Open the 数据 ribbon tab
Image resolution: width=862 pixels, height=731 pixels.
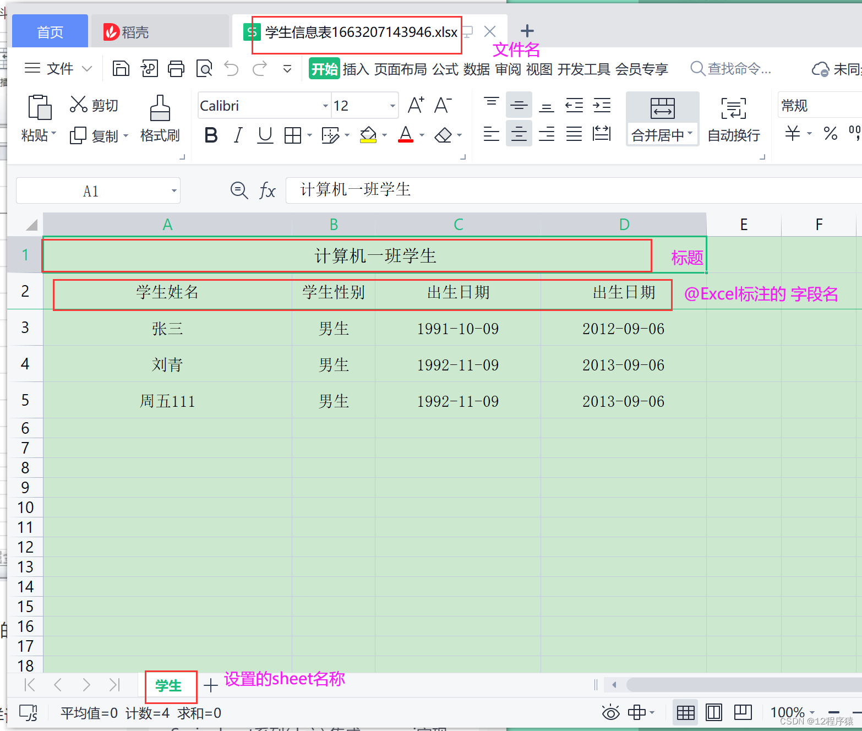[x=477, y=69]
